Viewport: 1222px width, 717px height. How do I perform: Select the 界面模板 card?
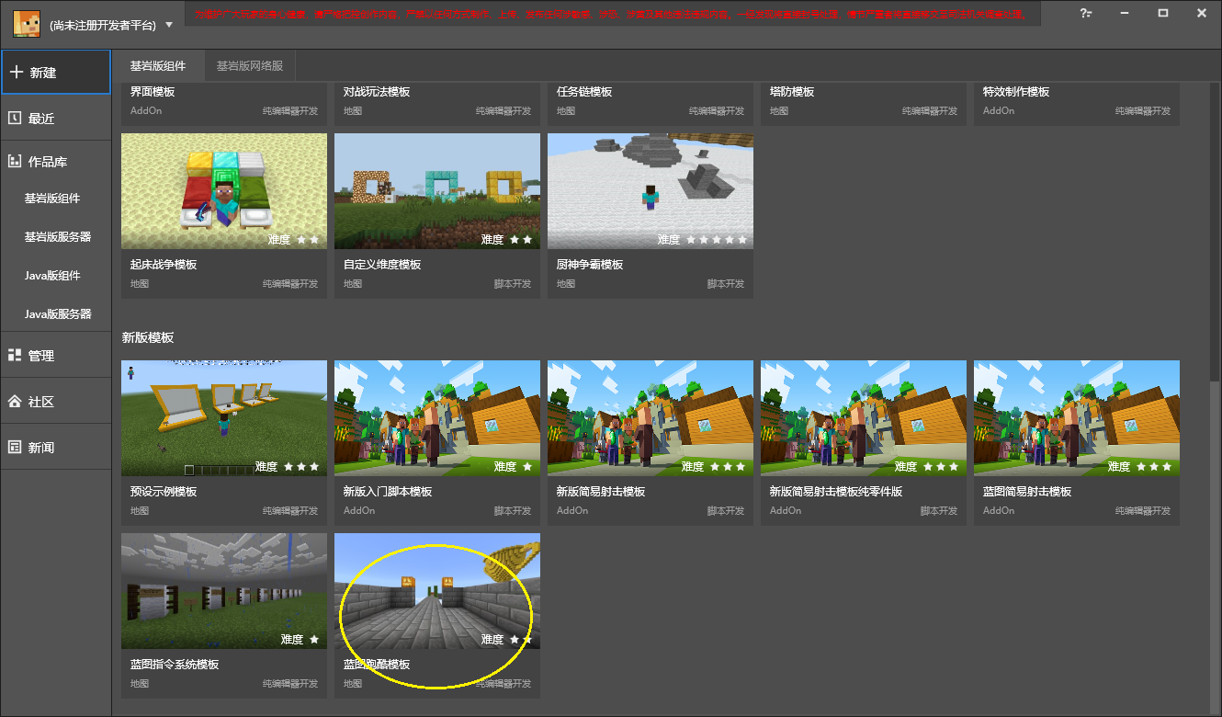(224, 103)
